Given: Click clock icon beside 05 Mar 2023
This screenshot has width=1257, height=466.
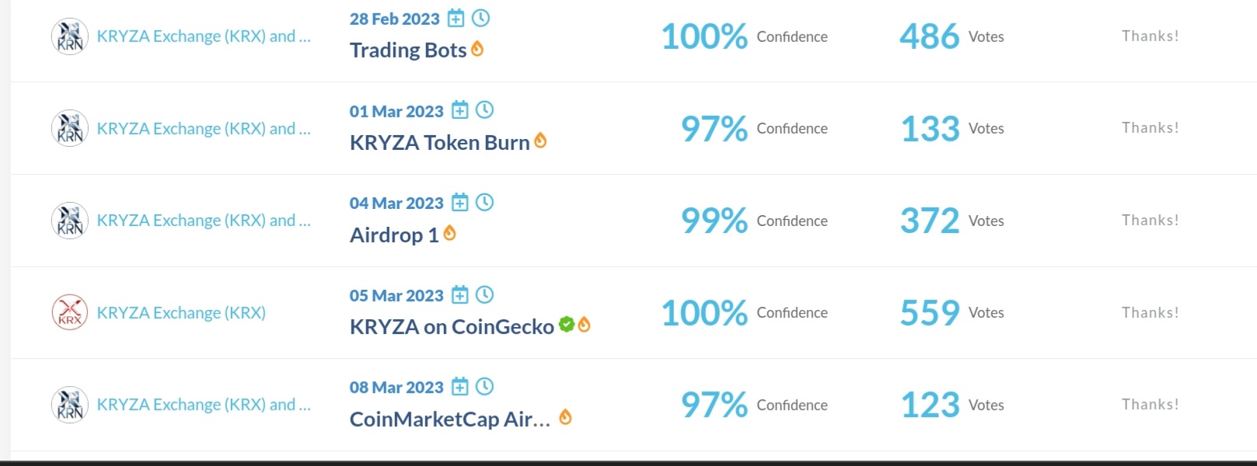Looking at the screenshot, I should coord(484,294).
